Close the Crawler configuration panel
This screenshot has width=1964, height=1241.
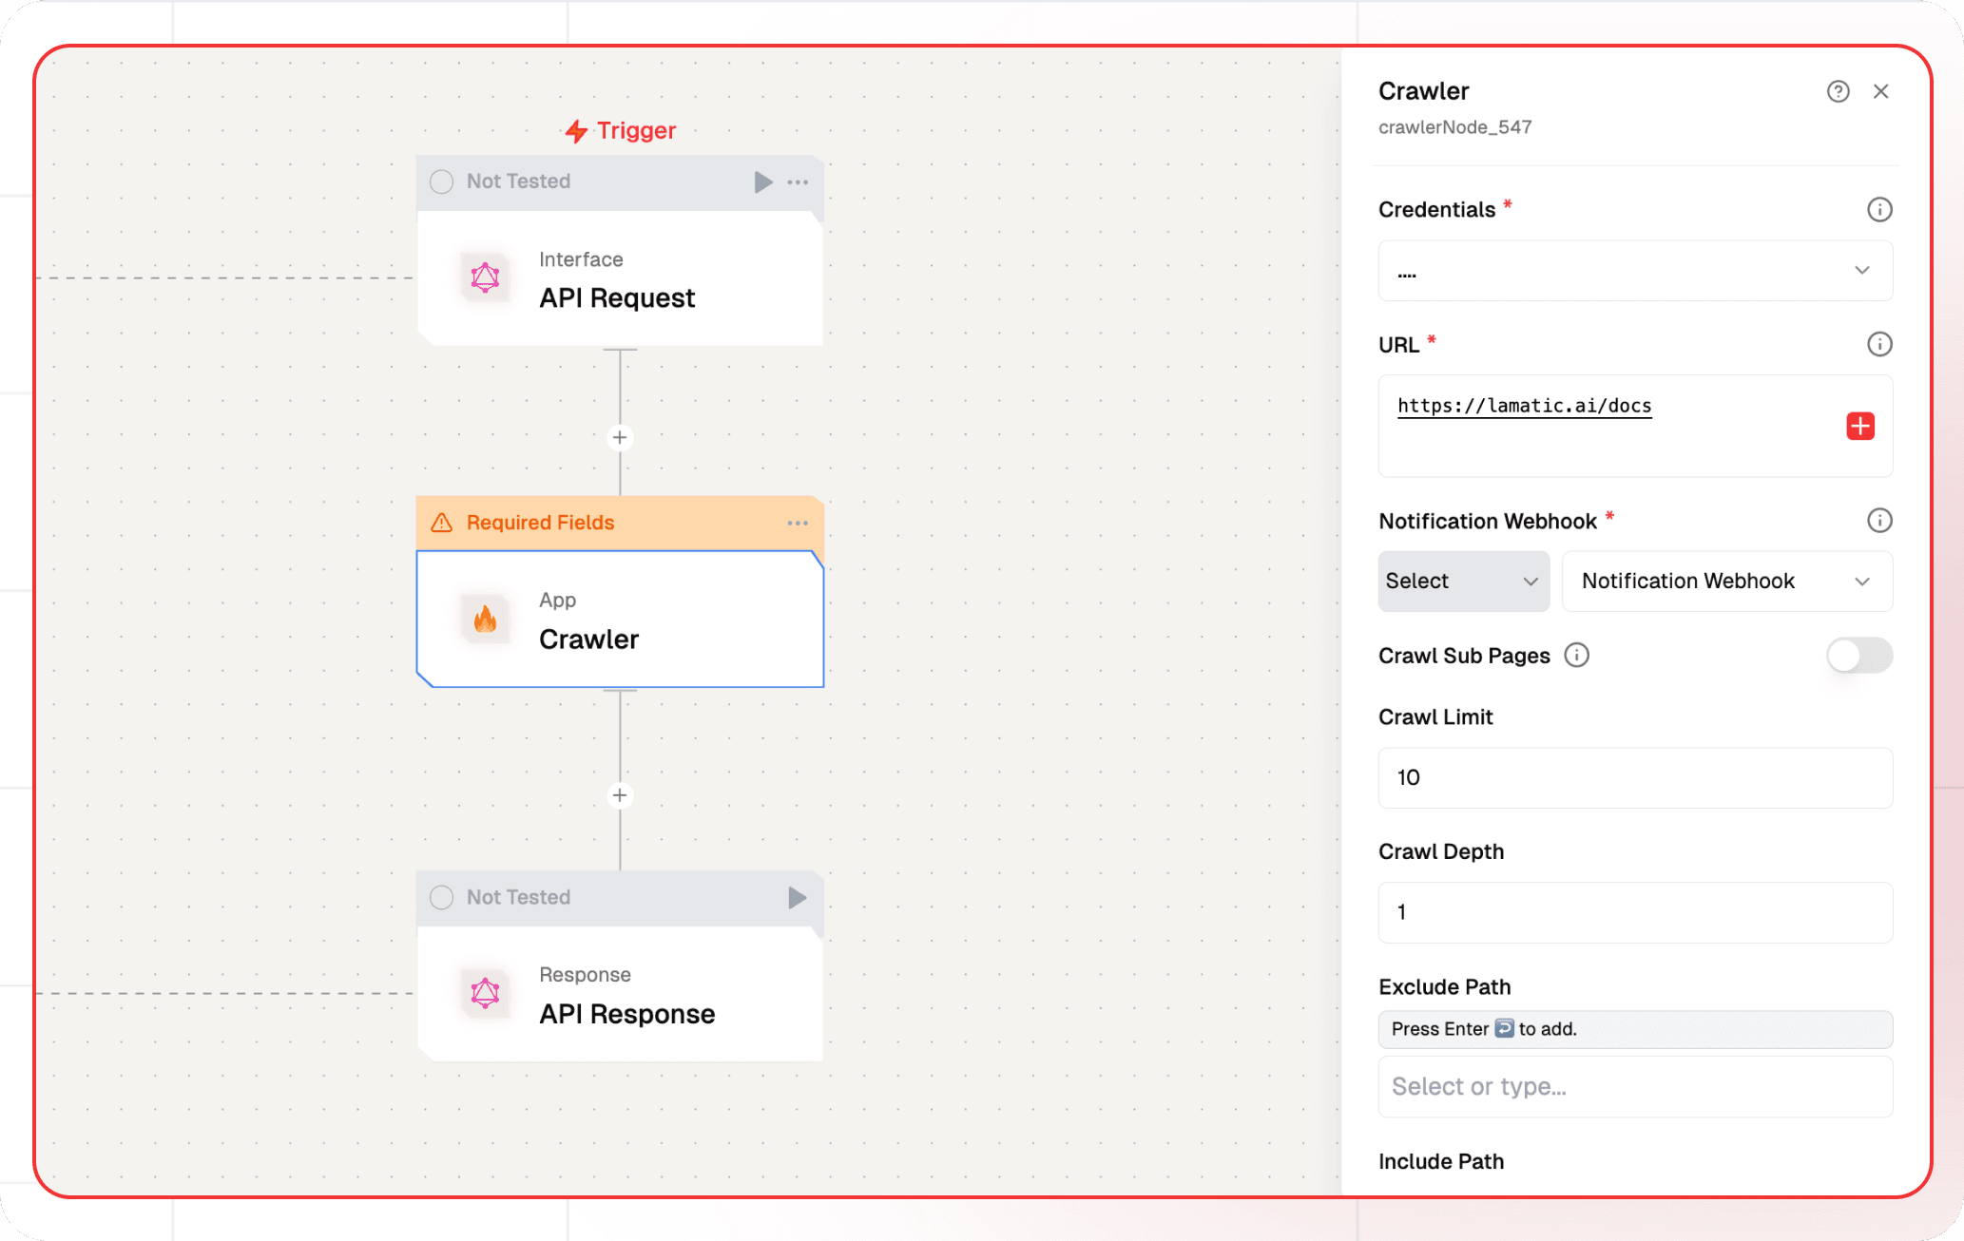(1881, 91)
